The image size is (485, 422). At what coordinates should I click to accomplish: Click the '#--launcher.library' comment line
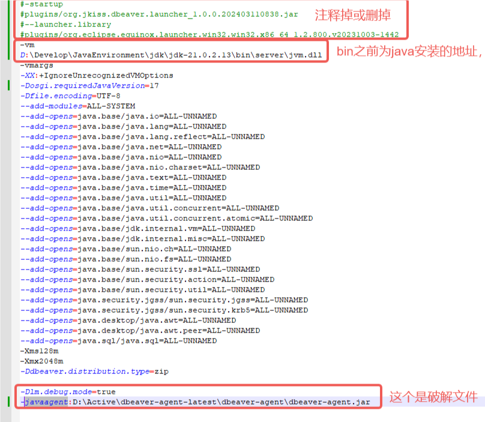(x=65, y=25)
